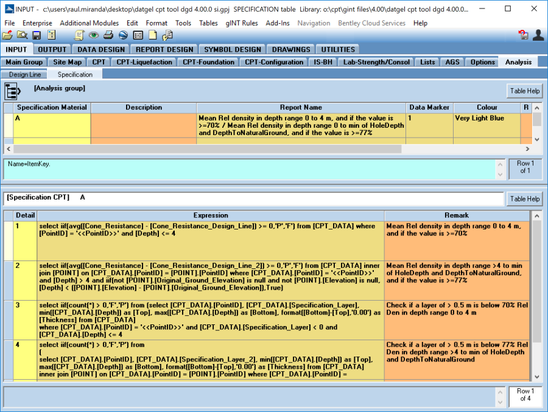Select the CPT-Liquefaction tab
Viewport: 548px width, 412px height.
(x=145, y=62)
